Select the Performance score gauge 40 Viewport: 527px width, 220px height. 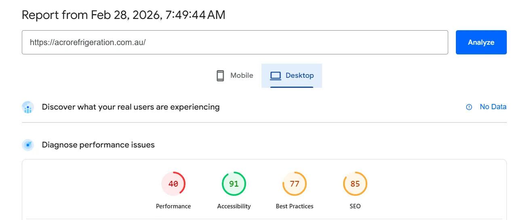[173, 184]
